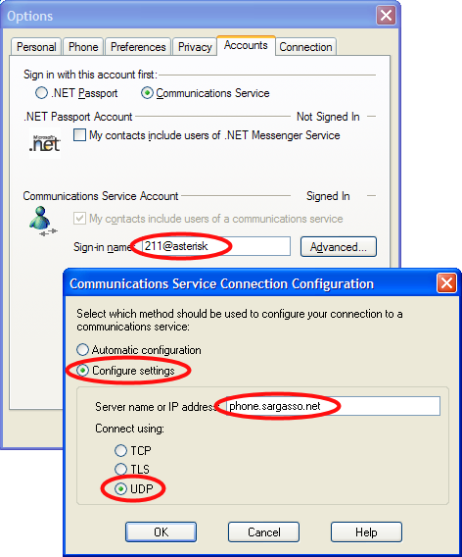The height and width of the screenshot is (557, 462).
Task: Open the Phone tab
Action: coord(83,47)
